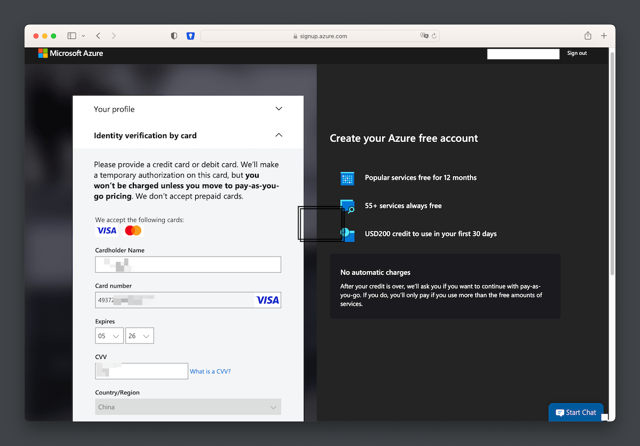Click the signup.azure.com address bar

[320, 36]
